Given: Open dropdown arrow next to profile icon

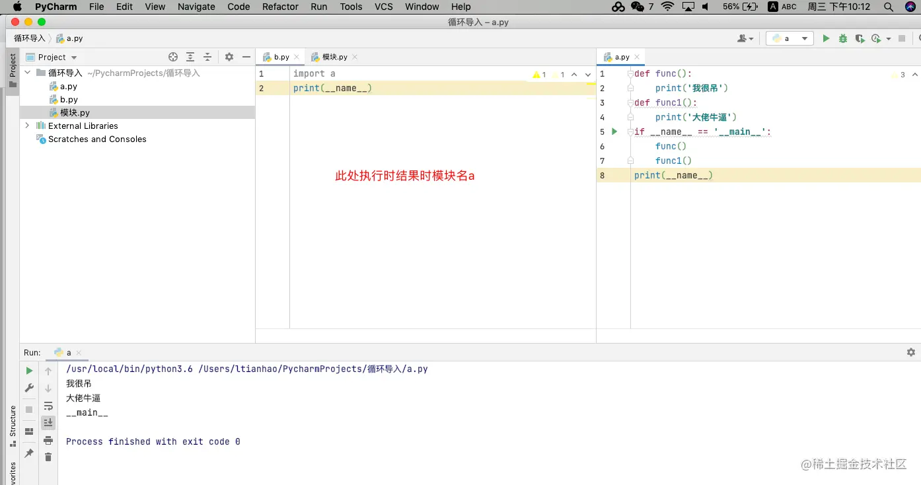Looking at the screenshot, I should [x=889, y=39].
